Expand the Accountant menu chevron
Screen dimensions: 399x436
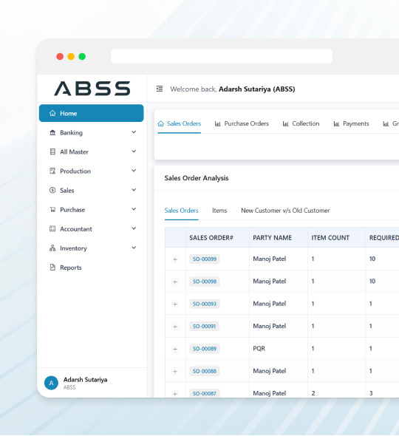(134, 228)
